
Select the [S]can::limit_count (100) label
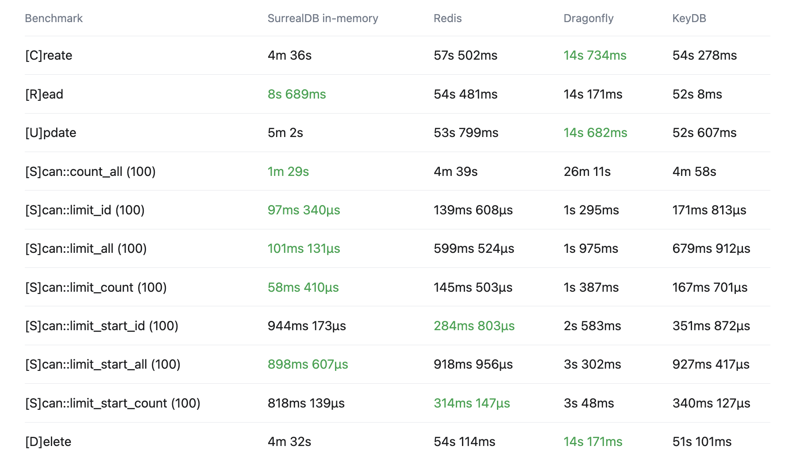coord(96,287)
